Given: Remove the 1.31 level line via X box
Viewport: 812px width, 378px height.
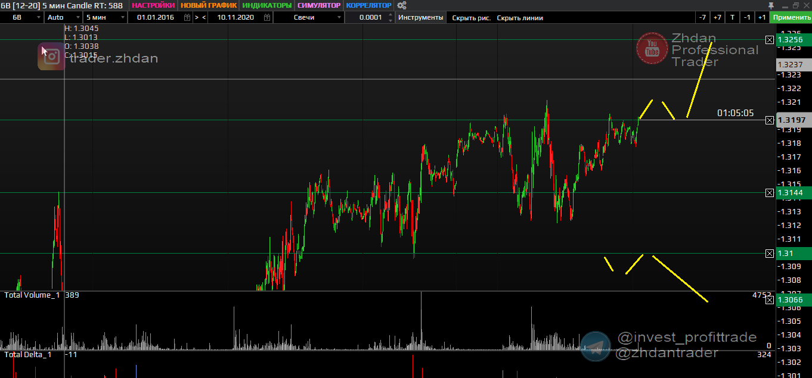Looking at the screenshot, I should pos(769,254).
